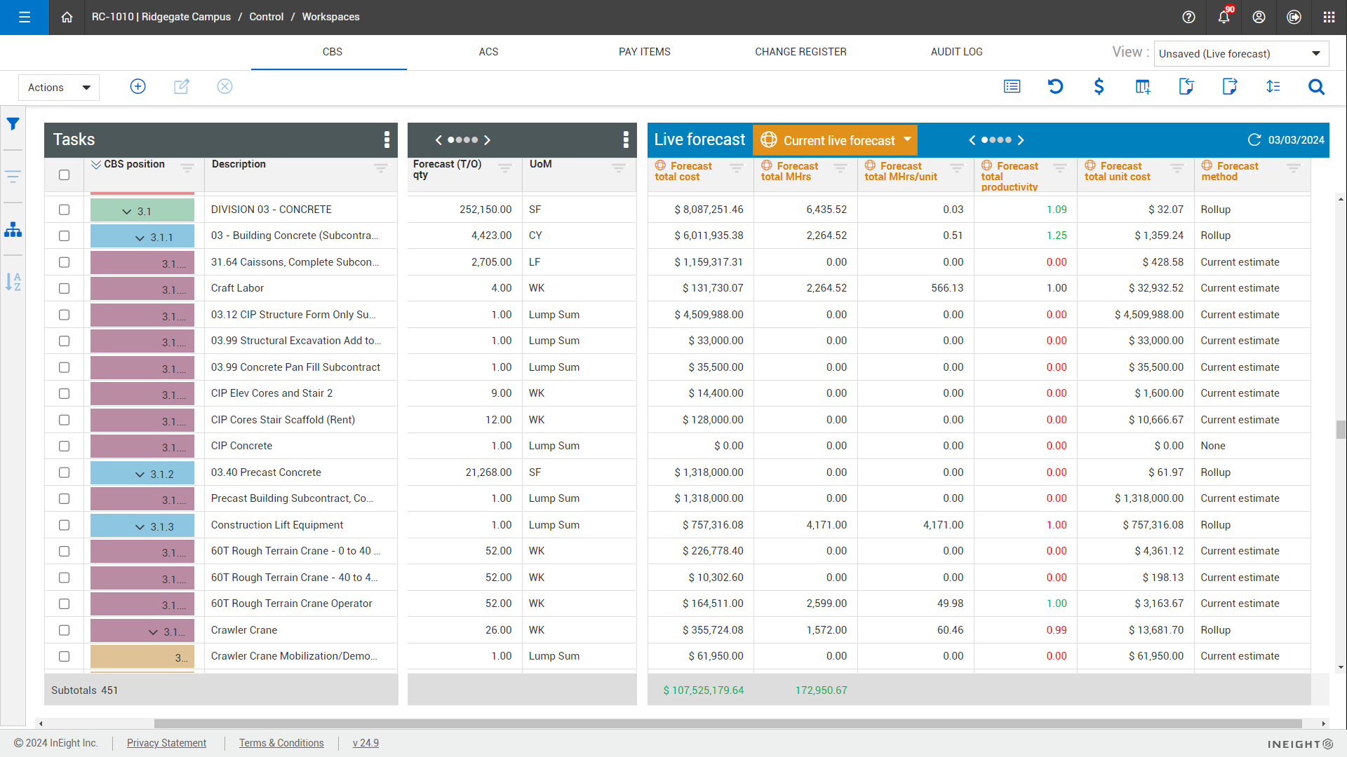The image size is (1347, 757).
Task: Select the currency view toolbar icon
Action: pyautogui.click(x=1099, y=87)
